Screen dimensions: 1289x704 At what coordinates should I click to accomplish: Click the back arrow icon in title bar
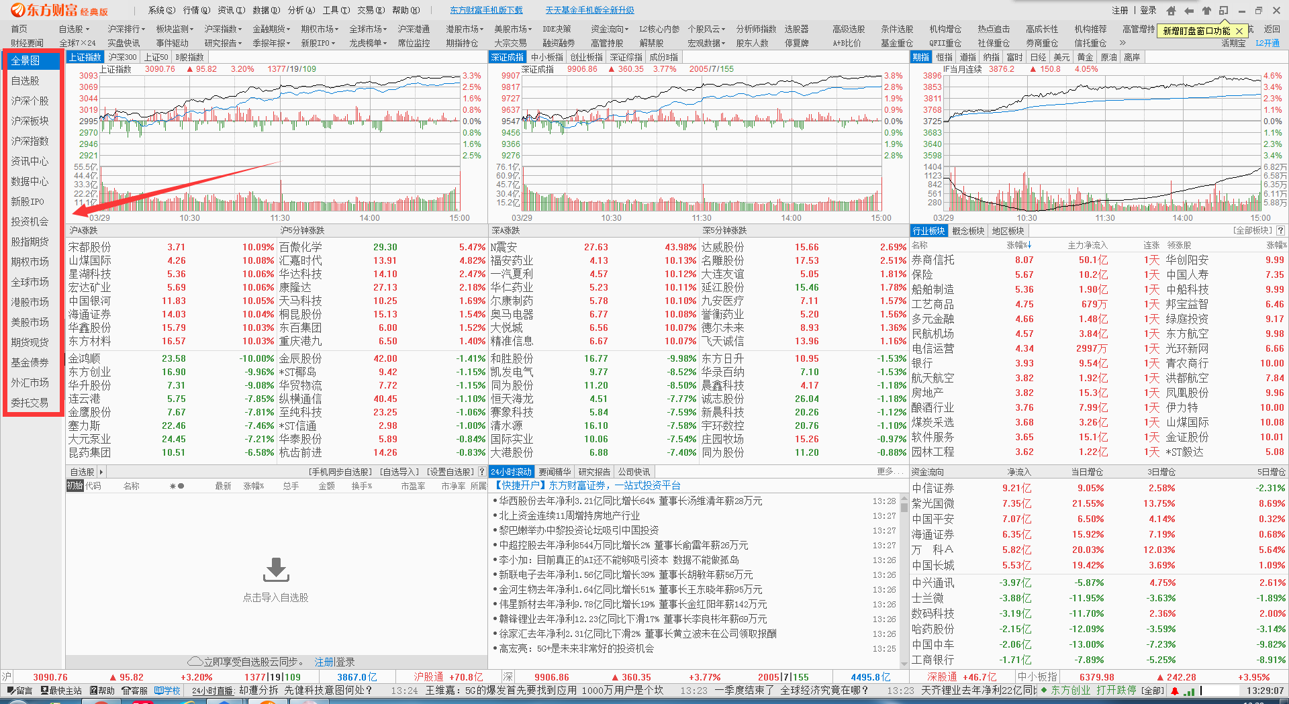coord(1188,11)
